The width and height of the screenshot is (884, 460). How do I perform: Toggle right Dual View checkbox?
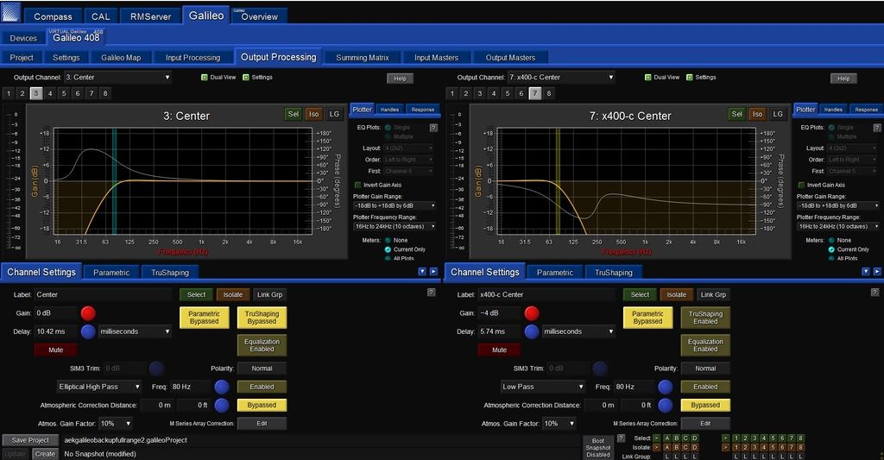tap(647, 77)
